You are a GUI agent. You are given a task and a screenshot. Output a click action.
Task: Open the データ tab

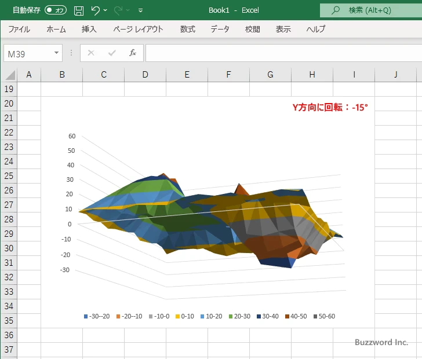click(x=220, y=29)
